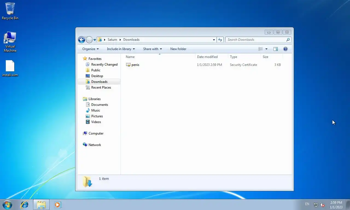Image resolution: width=350 pixels, height=210 pixels.
Task: Open Recent Places in Favorites
Action: coord(101,87)
